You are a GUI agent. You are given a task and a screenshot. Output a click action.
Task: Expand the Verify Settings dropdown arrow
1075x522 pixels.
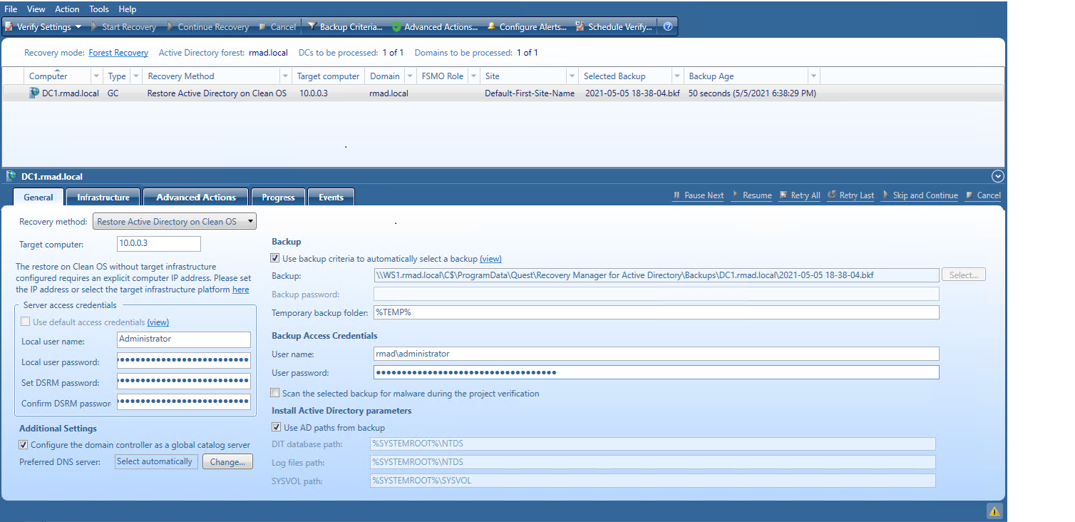click(77, 26)
